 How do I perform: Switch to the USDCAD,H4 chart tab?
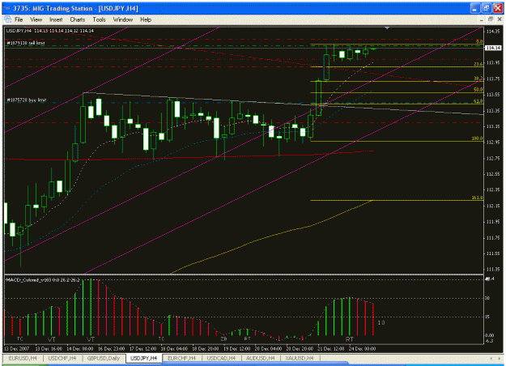221,358
